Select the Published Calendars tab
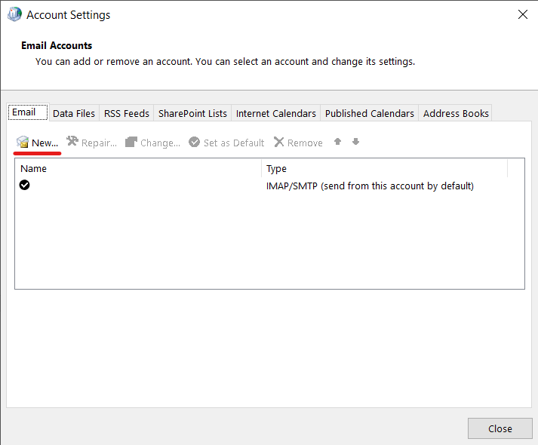Viewport: 538px width, 445px height. (370, 113)
